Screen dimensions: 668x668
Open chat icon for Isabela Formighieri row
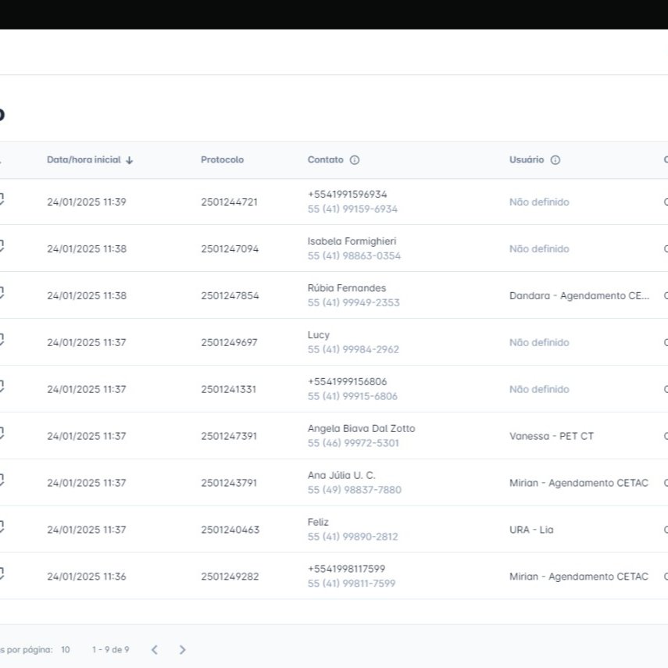(2, 246)
